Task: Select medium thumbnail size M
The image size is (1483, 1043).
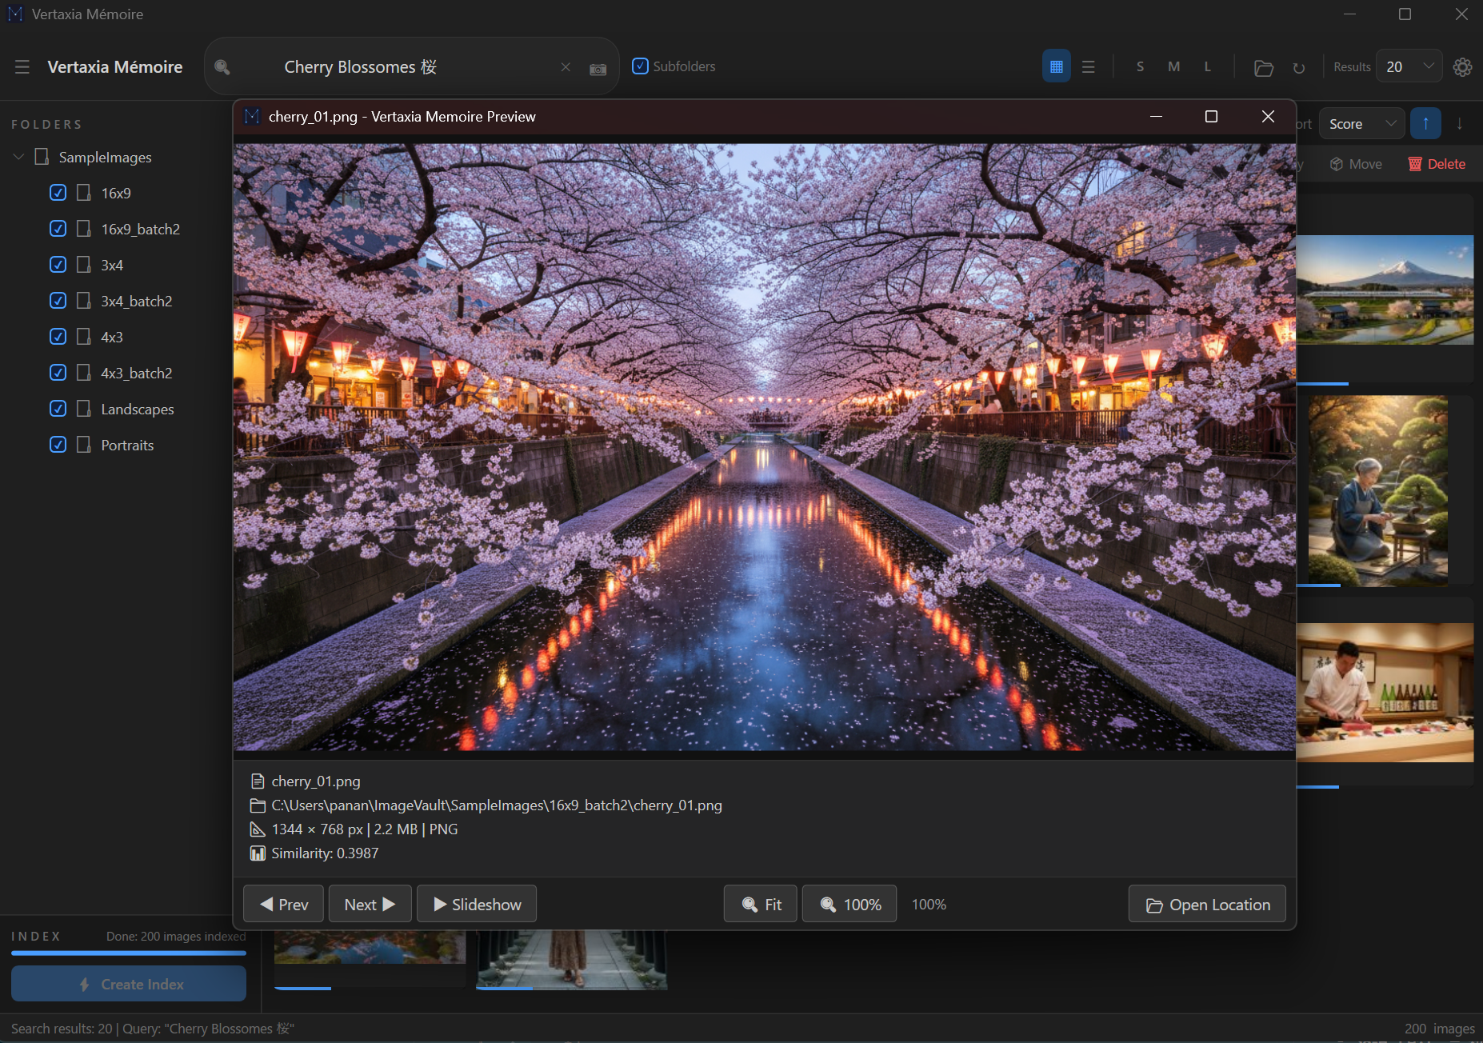Action: (x=1173, y=67)
